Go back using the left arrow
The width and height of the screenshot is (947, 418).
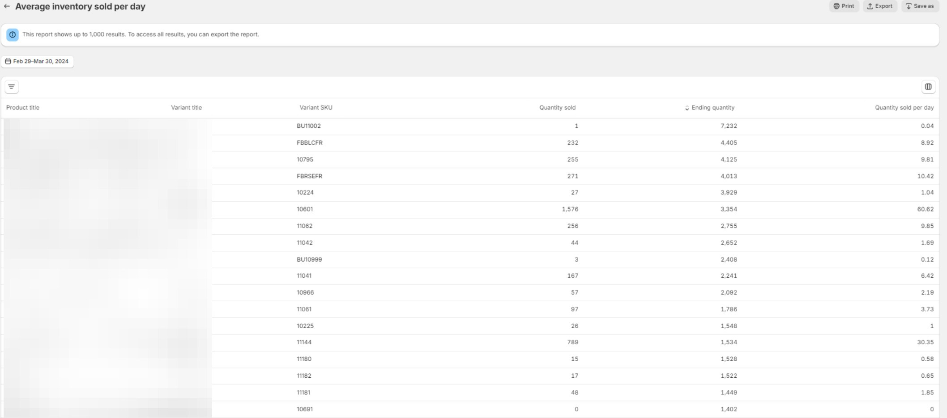click(7, 6)
